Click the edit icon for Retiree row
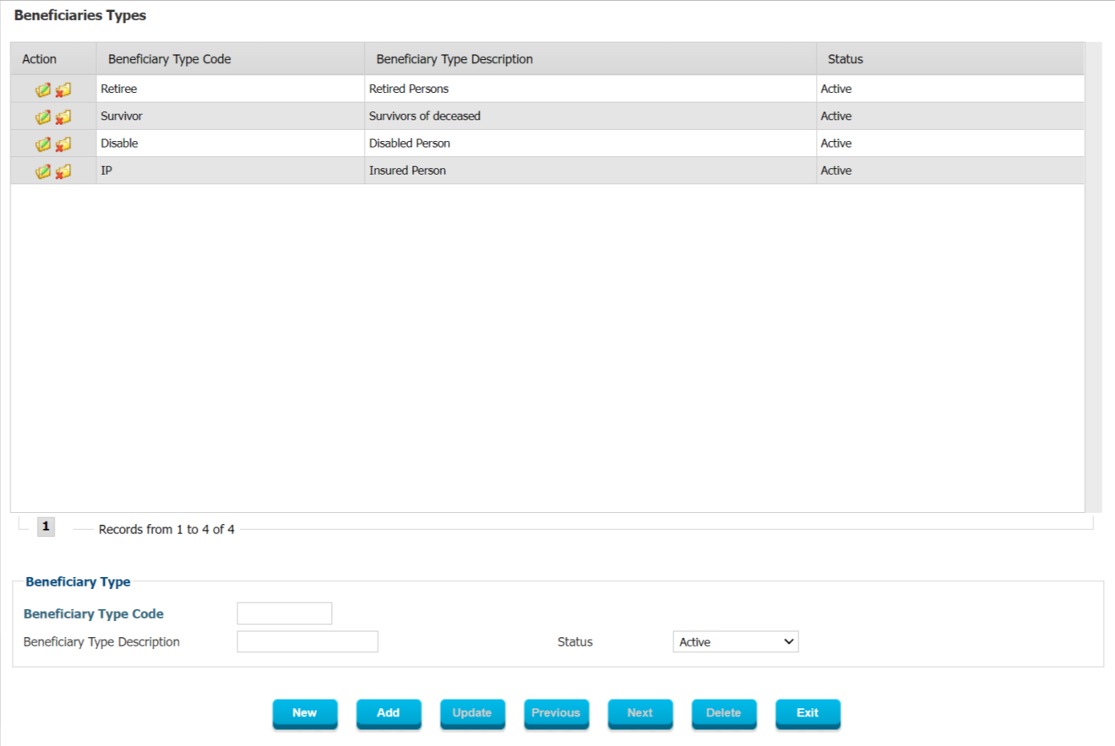Viewport: 1115px width, 746px height. pyautogui.click(x=43, y=89)
